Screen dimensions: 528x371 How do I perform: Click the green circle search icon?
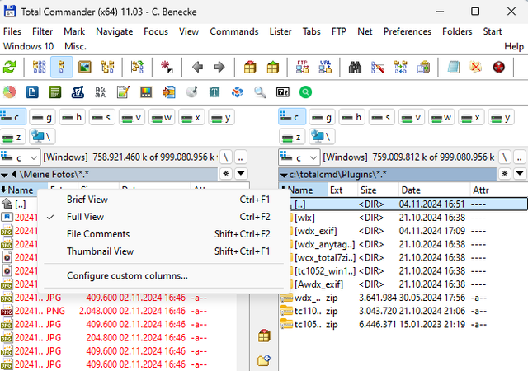305,92
